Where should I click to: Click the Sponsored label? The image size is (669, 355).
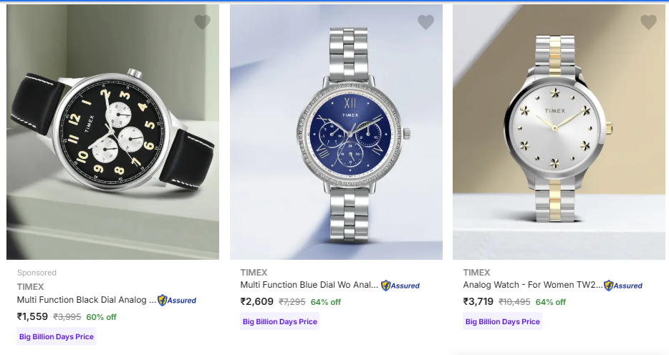[x=37, y=273]
